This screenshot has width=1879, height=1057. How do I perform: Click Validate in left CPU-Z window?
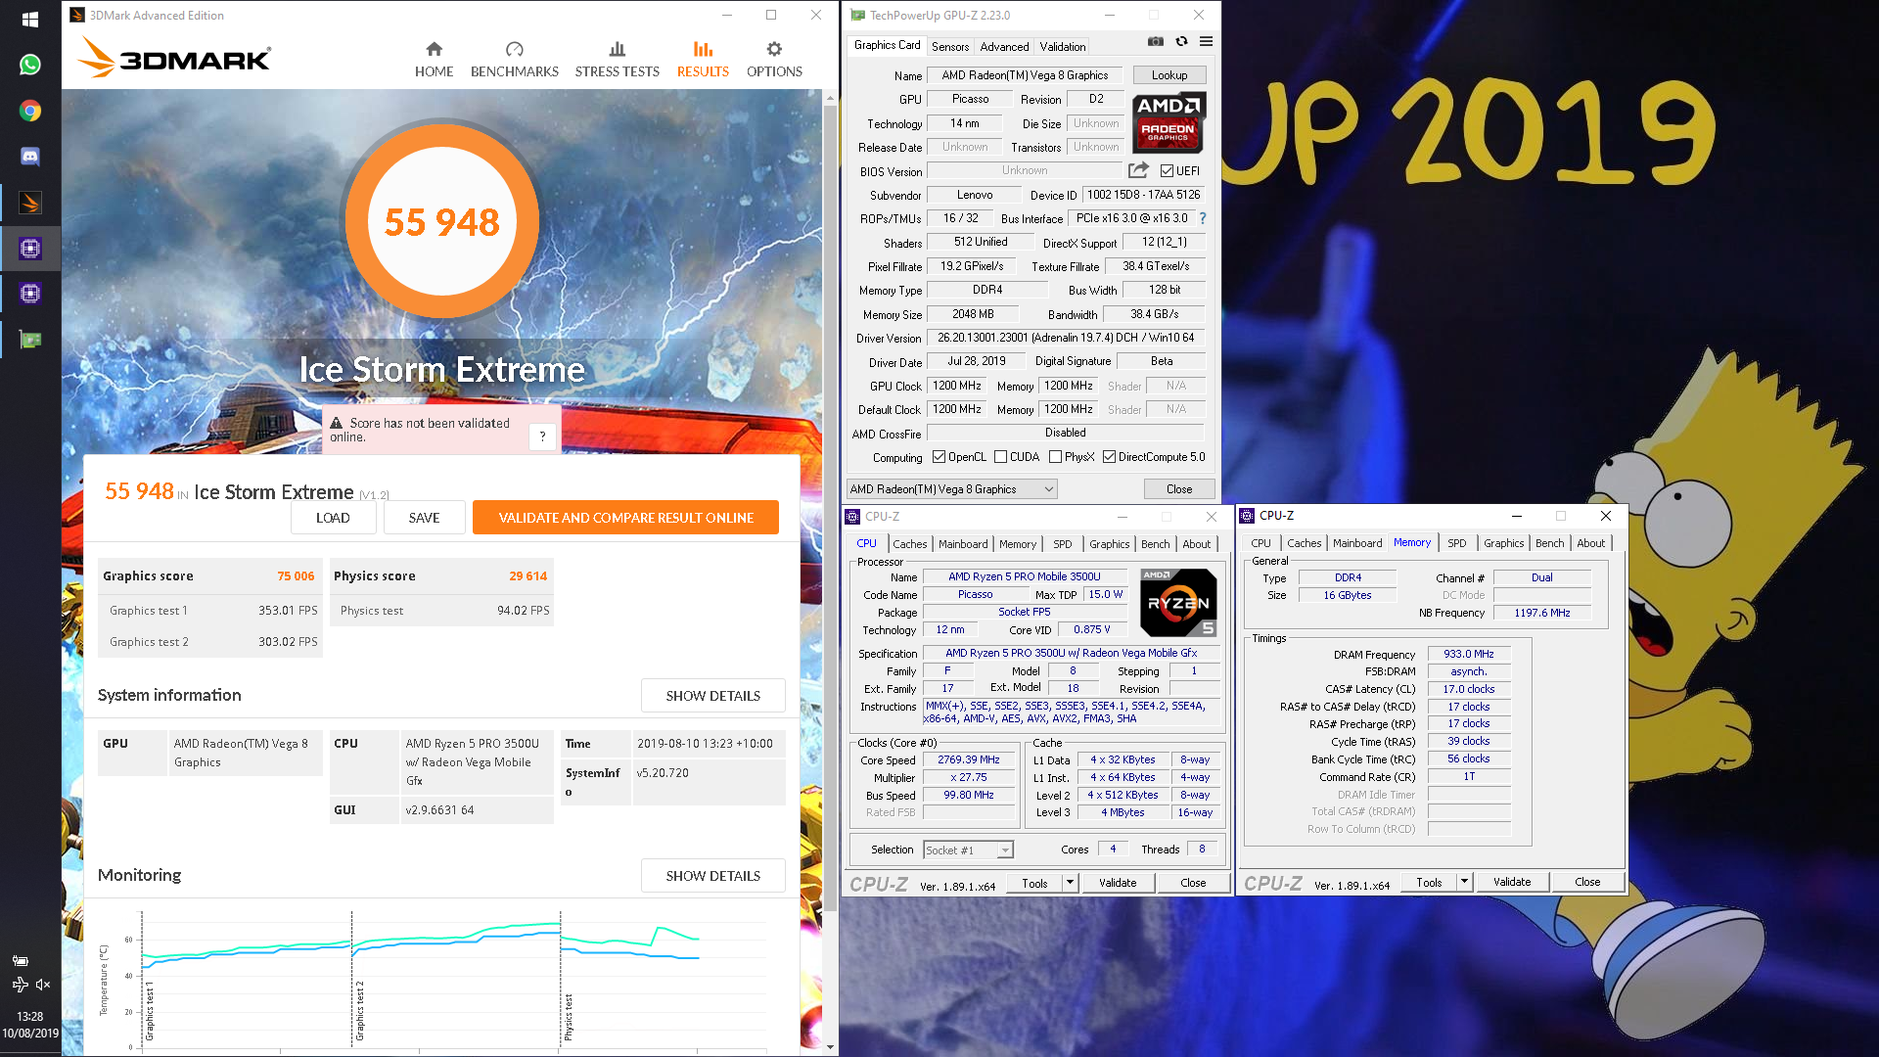pos(1118,883)
